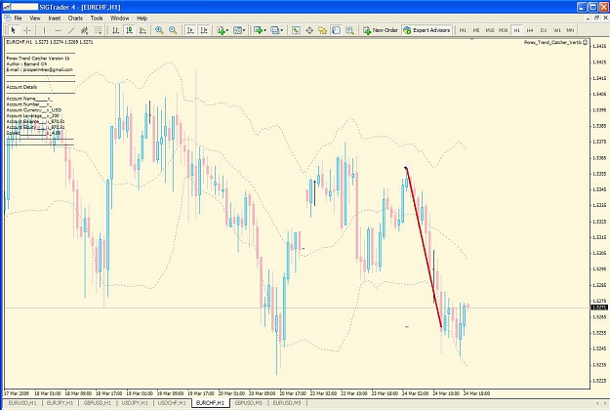The height and width of the screenshot is (410, 610).
Task: Show the Navigator folder-star icon
Action: (322, 30)
